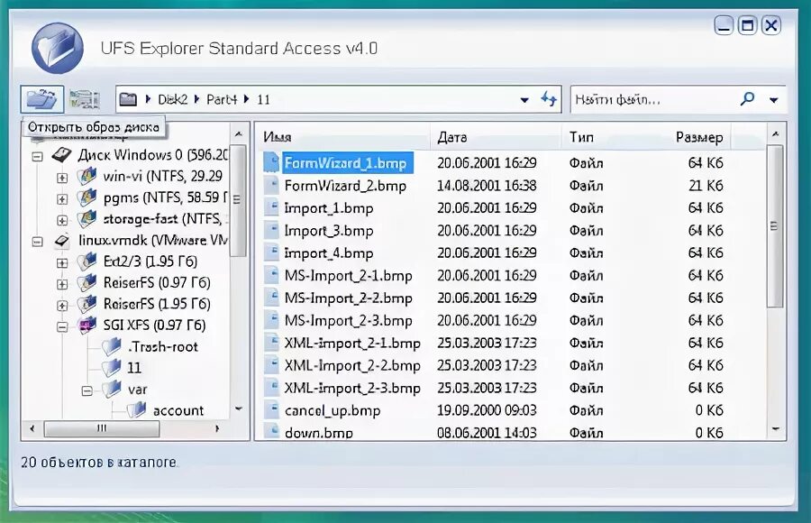Expand the win-vi NTFS partition
The width and height of the screenshot is (811, 523).
pos(62,178)
